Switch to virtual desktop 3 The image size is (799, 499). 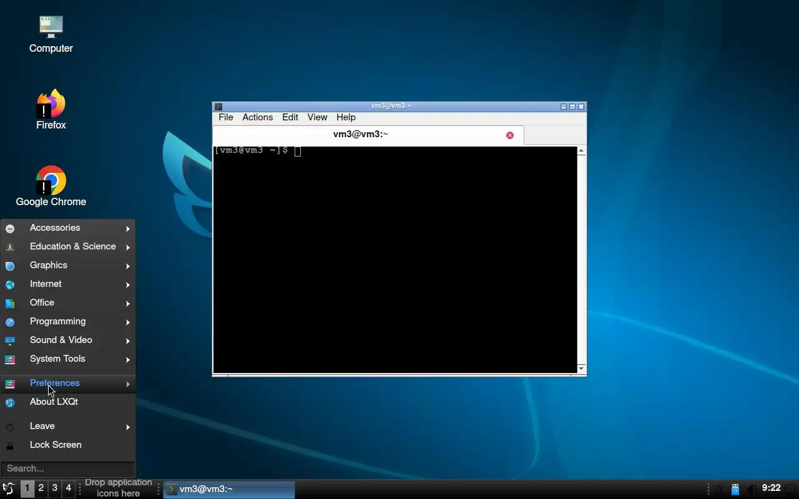55,488
